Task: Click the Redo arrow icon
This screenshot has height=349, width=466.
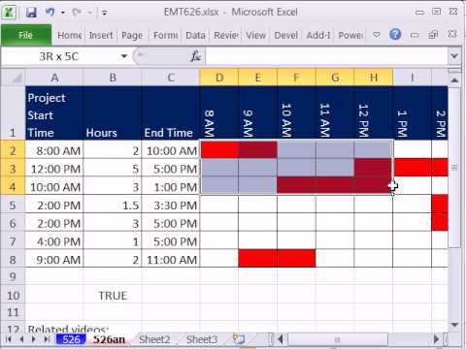Action: 77,13
